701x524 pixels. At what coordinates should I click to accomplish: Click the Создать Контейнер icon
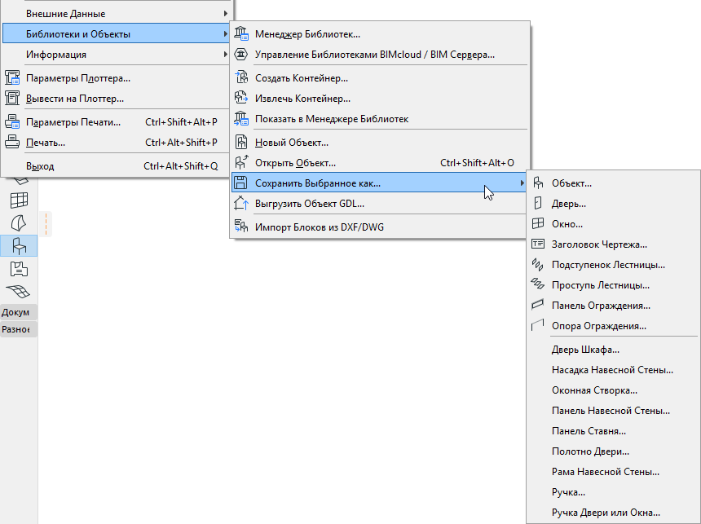[241, 77]
